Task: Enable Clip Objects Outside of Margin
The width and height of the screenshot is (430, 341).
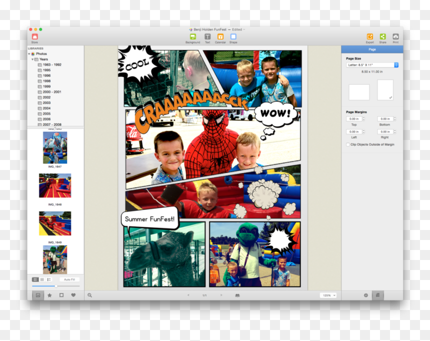Action: [347, 144]
